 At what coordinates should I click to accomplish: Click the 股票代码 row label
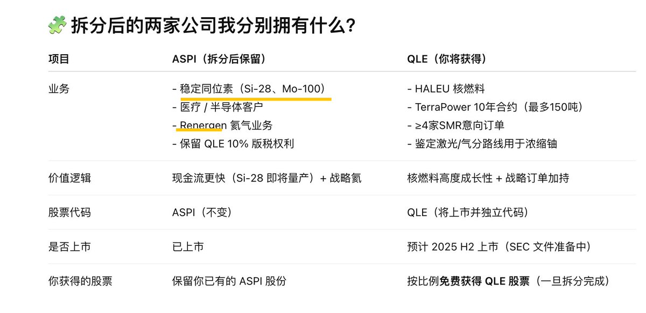coord(70,213)
